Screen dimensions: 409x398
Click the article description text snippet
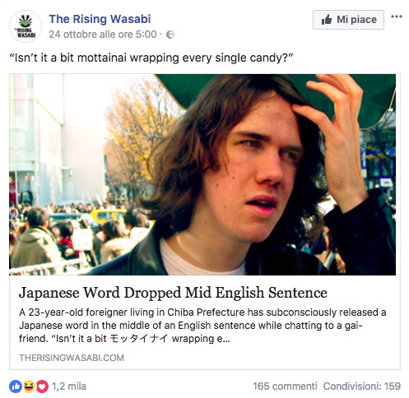pyautogui.click(x=202, y=326)
